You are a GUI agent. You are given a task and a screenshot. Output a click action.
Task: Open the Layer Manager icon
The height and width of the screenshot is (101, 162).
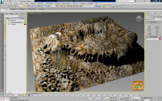[103, 6]
